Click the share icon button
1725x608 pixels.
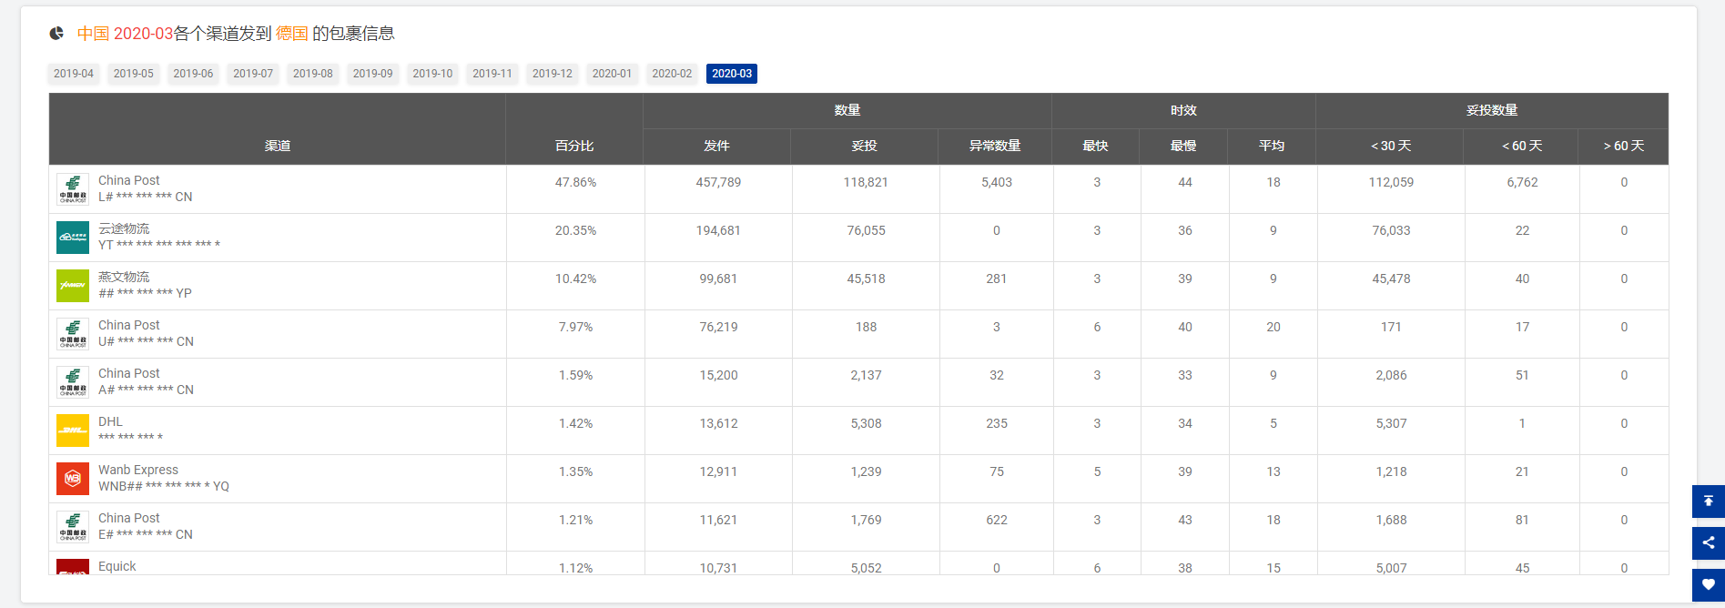pos(1708,543)
